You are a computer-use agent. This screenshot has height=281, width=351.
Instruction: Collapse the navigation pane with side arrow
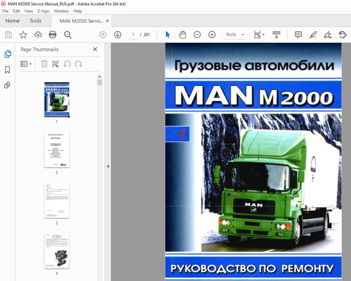click(x=108, y=166)
